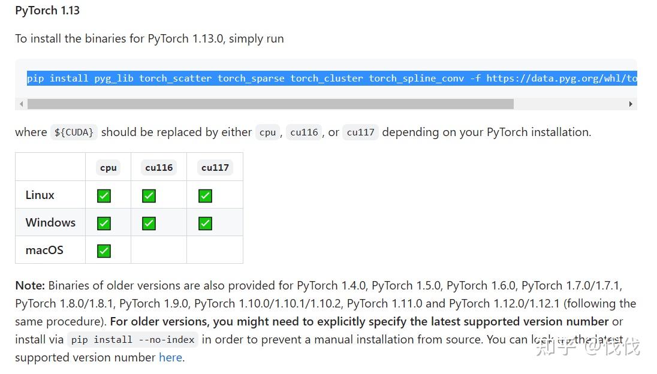This screenshot has width=657, height=374.
Task: Click the ${CUDA} inline code element
Action: click(73, 132)
